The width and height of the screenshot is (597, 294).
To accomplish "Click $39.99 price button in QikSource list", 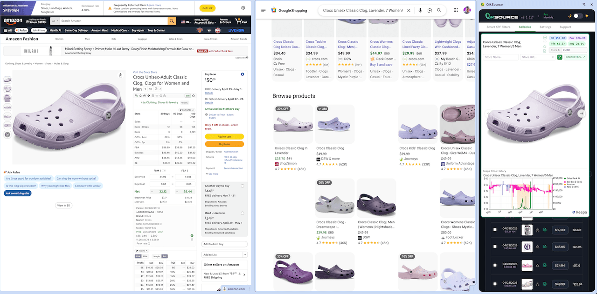I will coord(560,230).
